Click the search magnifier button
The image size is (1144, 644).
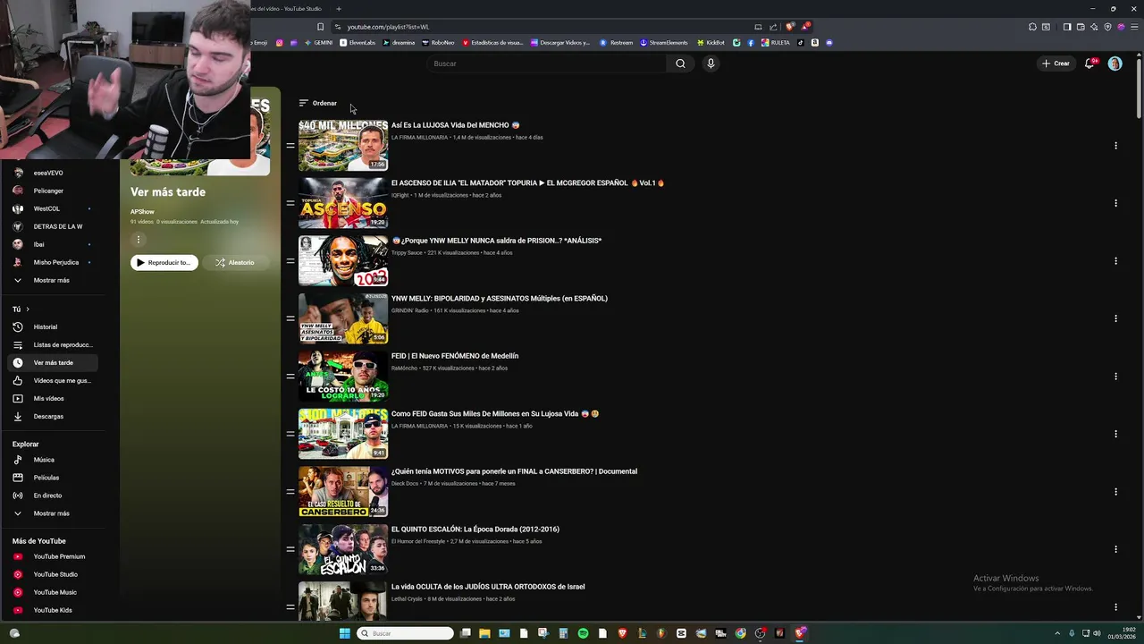click(x=680, y=64)
